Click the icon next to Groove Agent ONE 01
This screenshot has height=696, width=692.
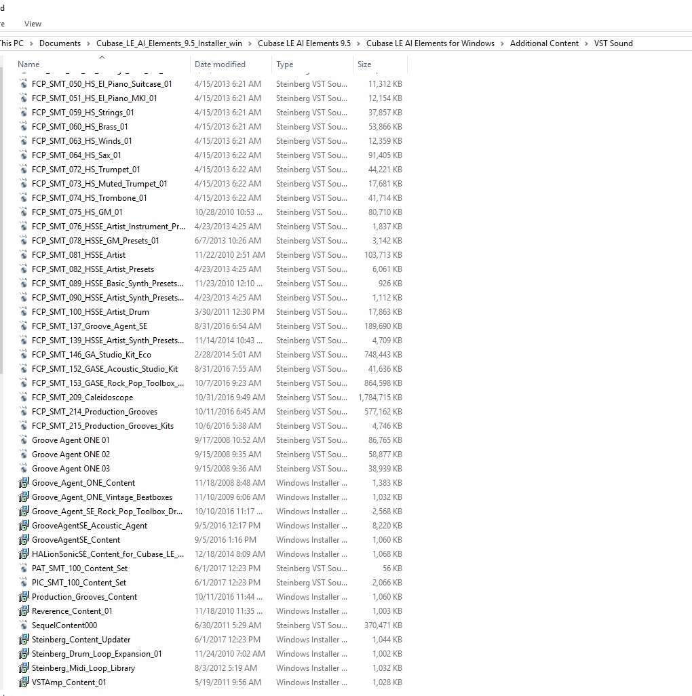point(24,440)
